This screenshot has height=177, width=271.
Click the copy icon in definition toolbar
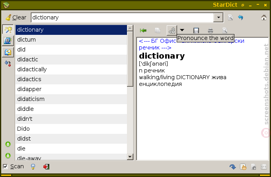pyautogui.click(x=158, y=30)
